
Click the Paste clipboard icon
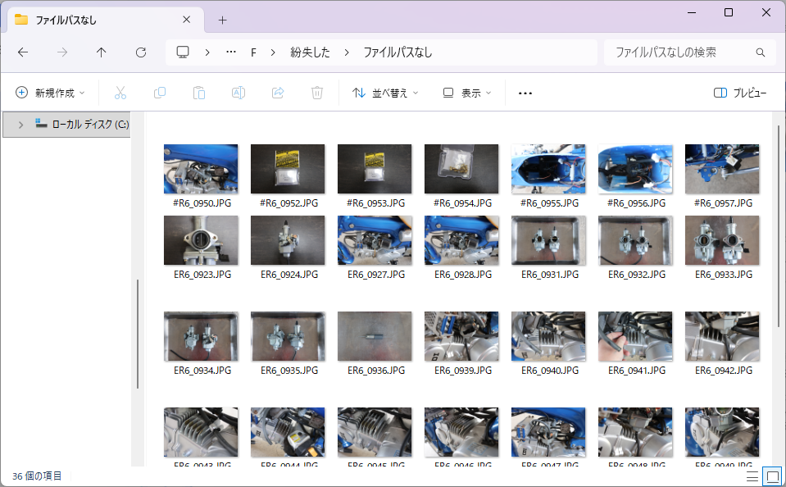[x=199, y=93]
